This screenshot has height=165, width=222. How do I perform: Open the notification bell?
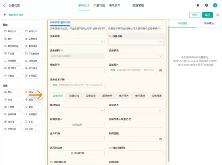[198, 6]
